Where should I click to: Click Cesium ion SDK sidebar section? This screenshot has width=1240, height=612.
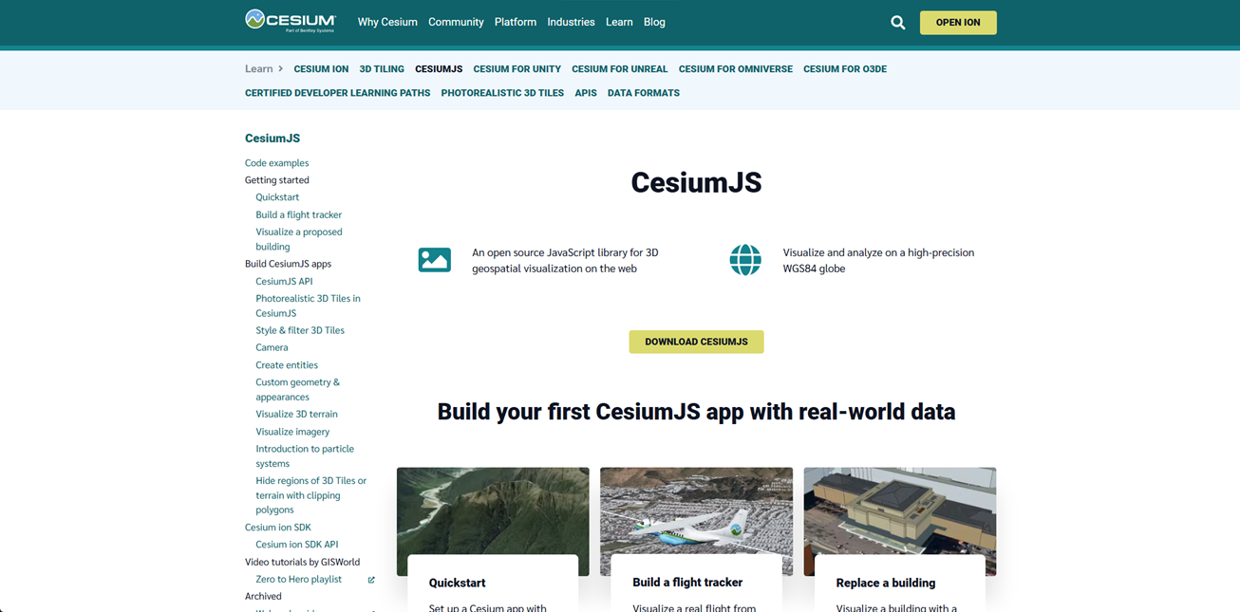(278, 528)
